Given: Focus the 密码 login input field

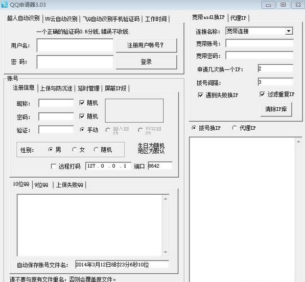Looking at the screenshot, I should coord(75,62).
